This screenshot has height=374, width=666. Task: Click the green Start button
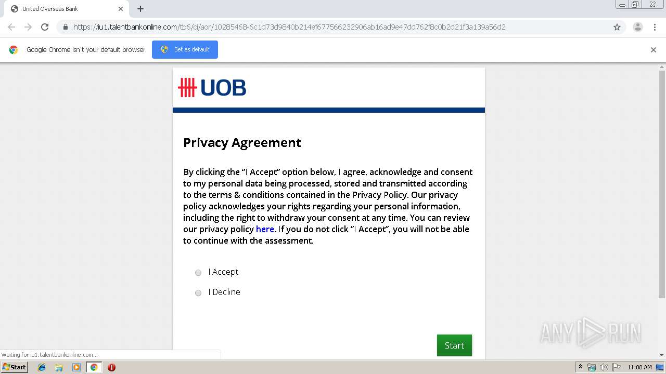pyautogui.click(x=454, y=345)
